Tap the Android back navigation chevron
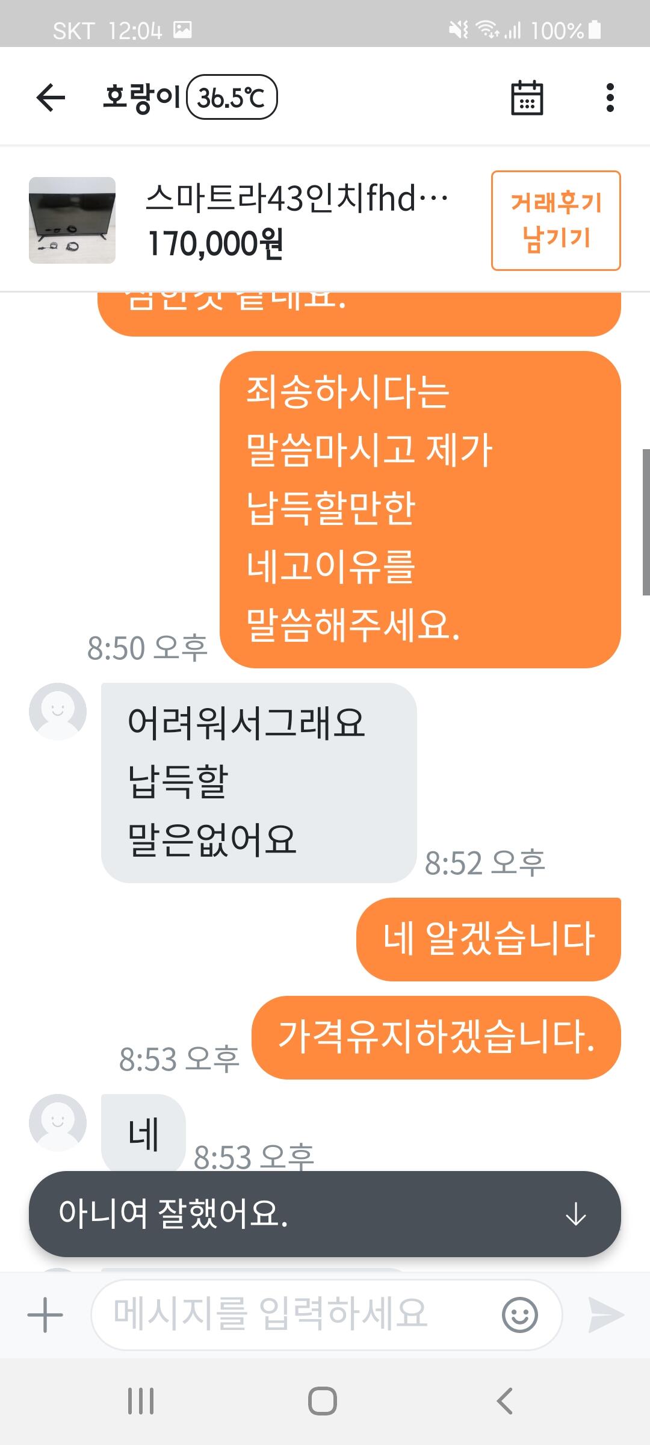The width and height of the screenshot is (650, 1445). [505, 1401]
